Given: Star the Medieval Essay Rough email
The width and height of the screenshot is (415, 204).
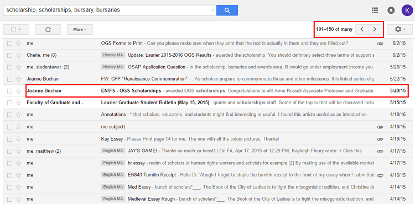Looking at the screenshot, I should 18,198.
